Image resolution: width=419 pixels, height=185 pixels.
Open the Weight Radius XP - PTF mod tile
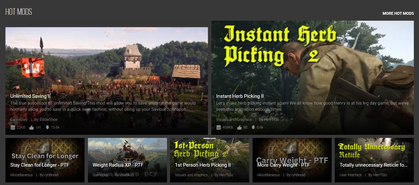pyautogui.click(x=118, y=165)
